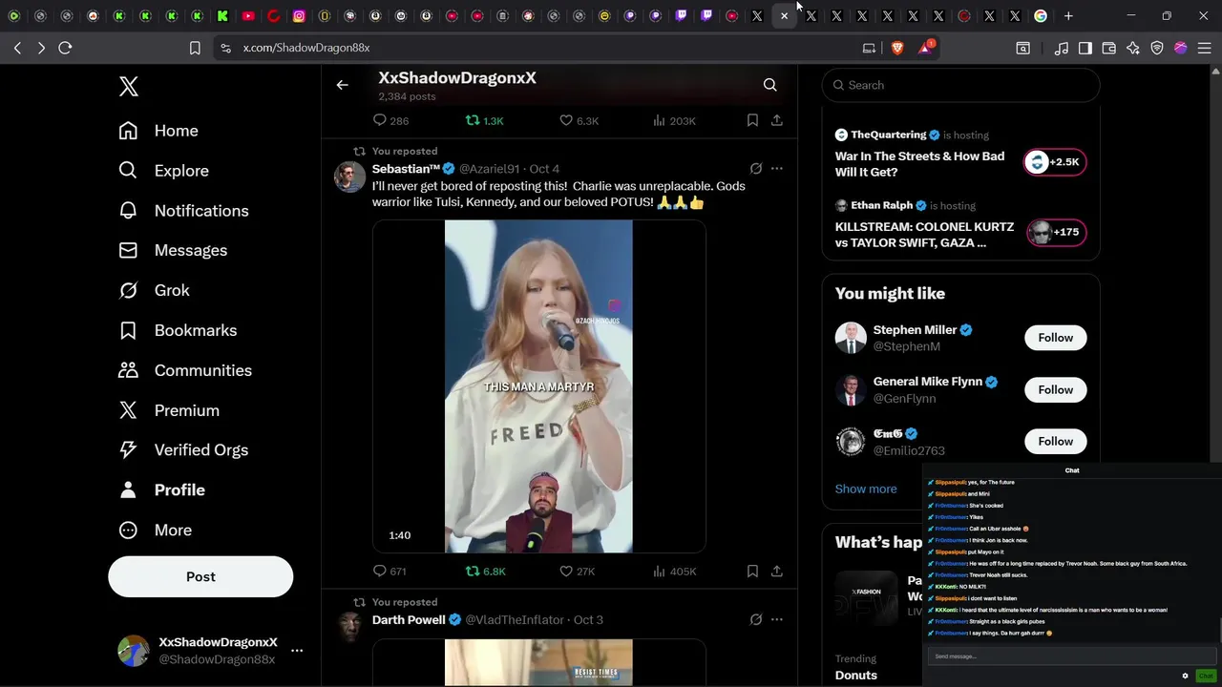Follow Stephen Miller
Screen dimensions: 1222x687
1055,338
